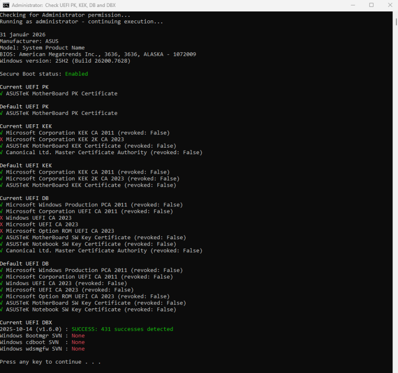
Task: Close the Administrator console window
Action: (390, 5)
